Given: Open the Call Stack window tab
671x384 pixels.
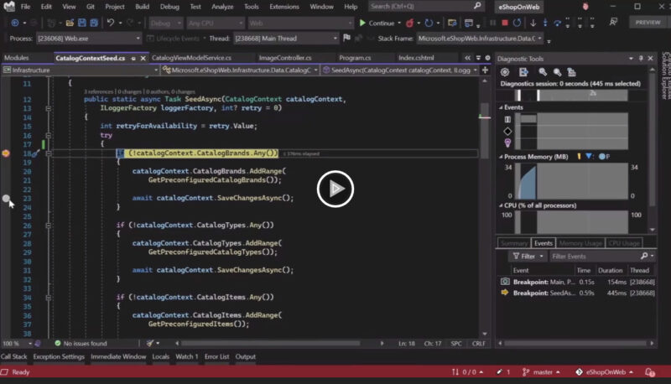Looking at the screenshot, I should tap(13, 356).
